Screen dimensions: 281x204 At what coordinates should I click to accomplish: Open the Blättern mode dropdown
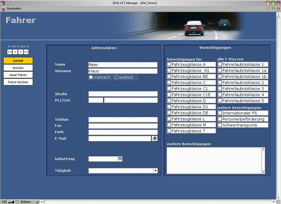point(29,202)
